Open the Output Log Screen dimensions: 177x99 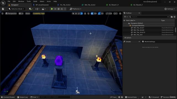22,97
